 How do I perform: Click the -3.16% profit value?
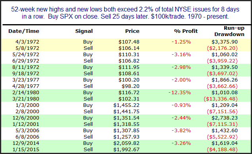point(181,55)
